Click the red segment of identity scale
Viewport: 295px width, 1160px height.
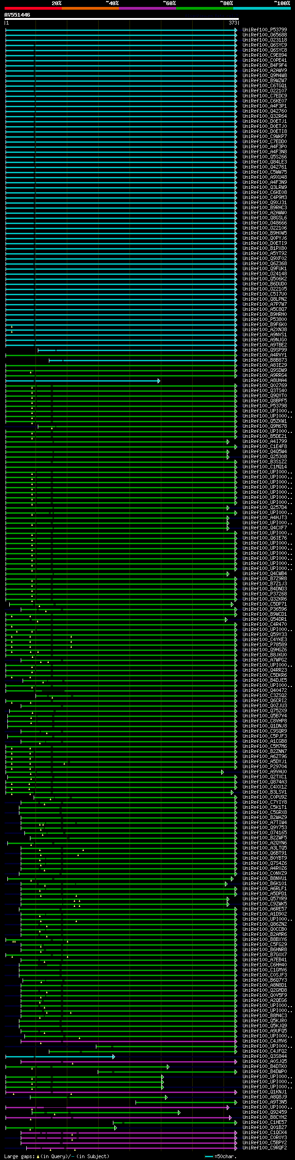33,8
